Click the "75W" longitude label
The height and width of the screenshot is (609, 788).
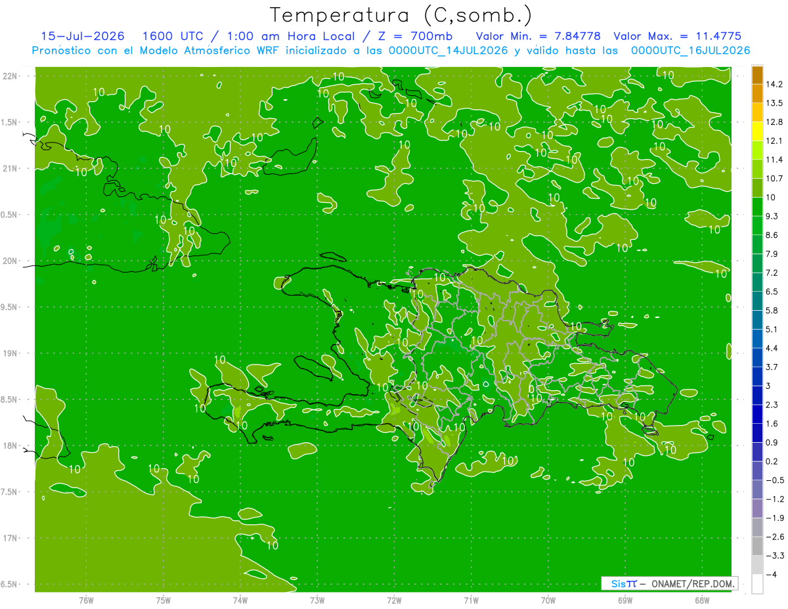pyautogui.click(x=163, y=600)
